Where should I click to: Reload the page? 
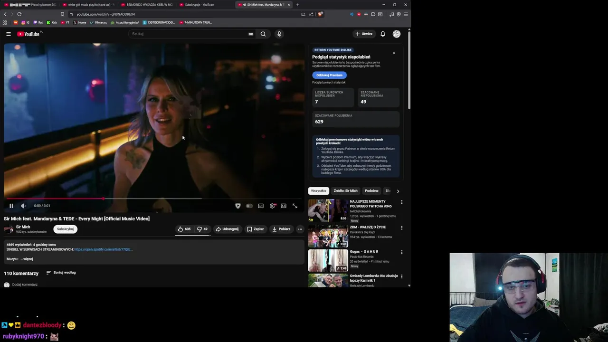pos(19,14)
